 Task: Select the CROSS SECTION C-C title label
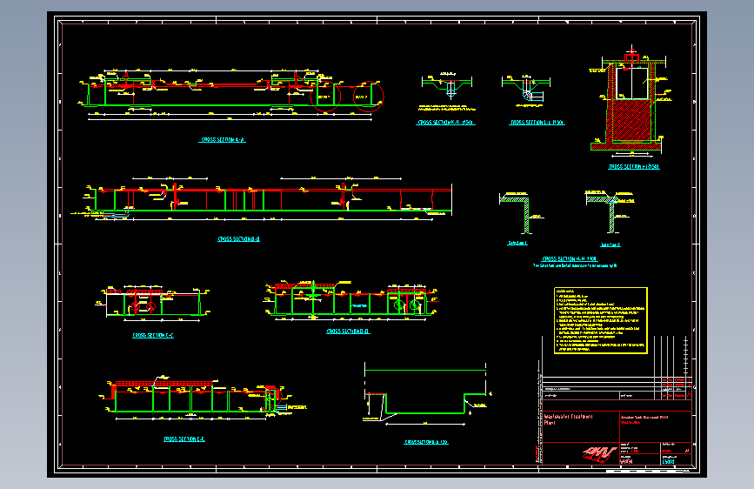pos(153,336)
